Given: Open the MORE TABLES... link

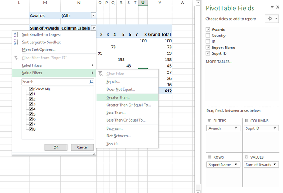Looking at the screenshot, I should (x=219, y=62).
